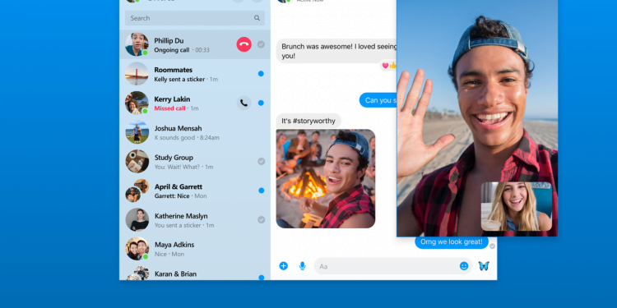Open the April & Garrett conversation
617x308 pixels.
[x=195, y=191]
